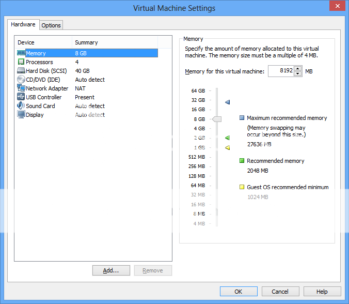Click the Memory device icon
Image resolution: width=349 pixels, height=304 pixels.
[21, 53]
